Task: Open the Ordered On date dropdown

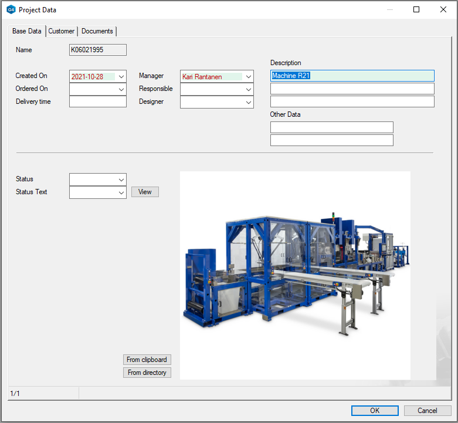Action: click(x=121, y=89)
